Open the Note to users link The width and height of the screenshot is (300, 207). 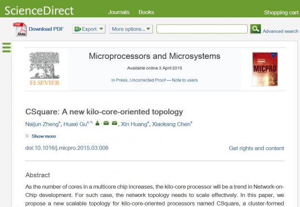185,80
